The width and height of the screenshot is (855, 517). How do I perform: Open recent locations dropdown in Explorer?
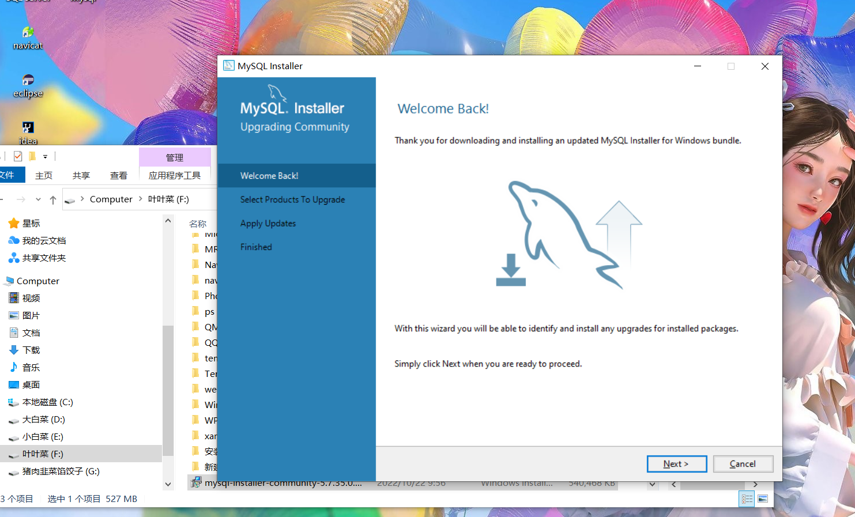pyautogui.click(x=38, y=199)
